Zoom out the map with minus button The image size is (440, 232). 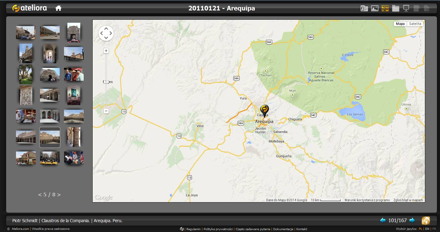pyautogui.click(x=106, y=111)
